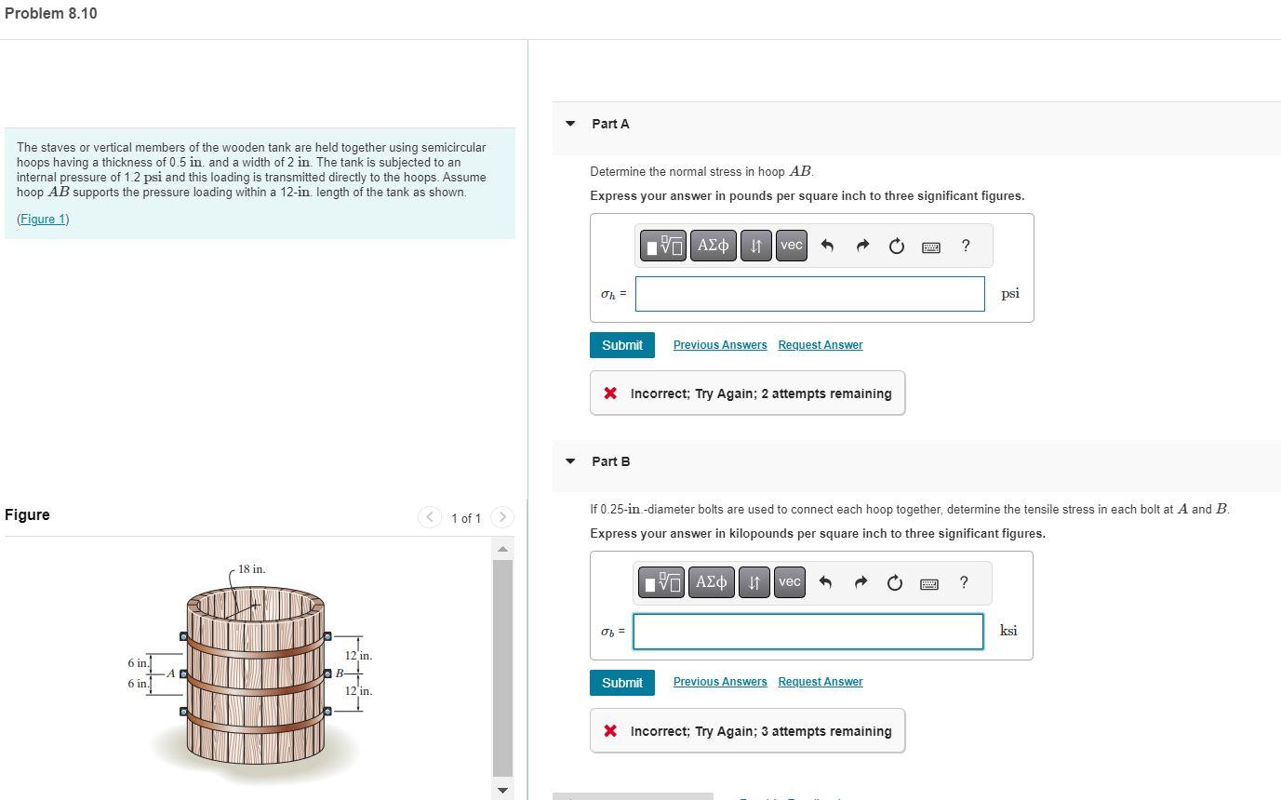Viewport: 1281px width, 800px height.
Task: Submit the answer for Part A
Action: click(621, 344)
